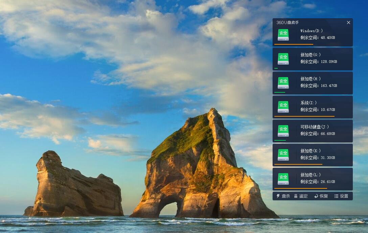Click the green usage bar of 新加卷(H:)
The width and height of the screenshot is (368, 233).
[279, 92]
